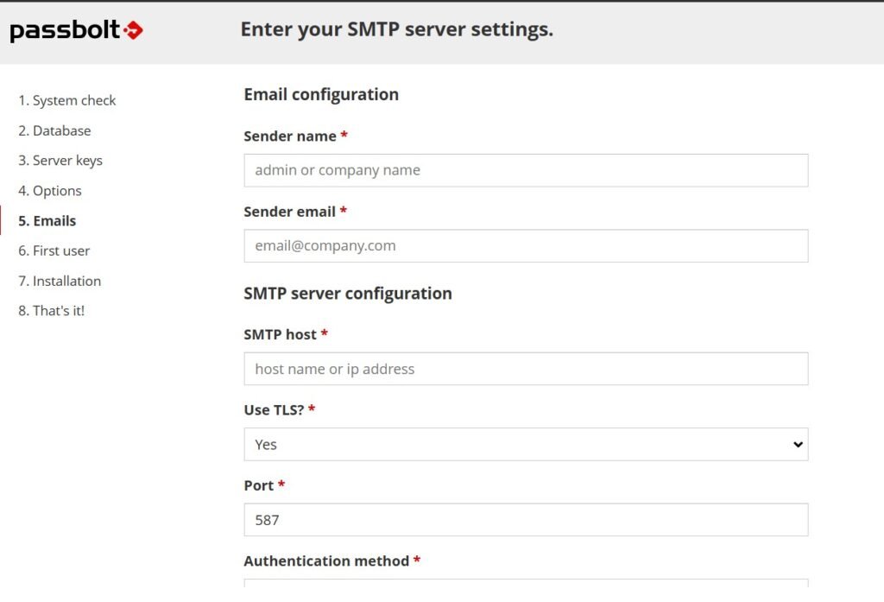Go to System check step

click(x=66, y=100)
